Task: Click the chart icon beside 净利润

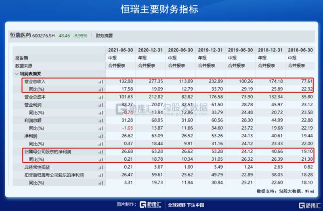Action: click(100, 136)
